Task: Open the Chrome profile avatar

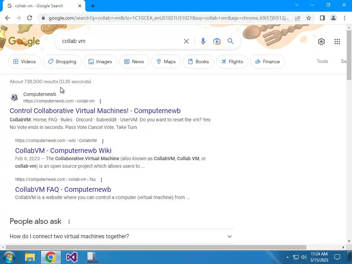Action: pos(333,18)
